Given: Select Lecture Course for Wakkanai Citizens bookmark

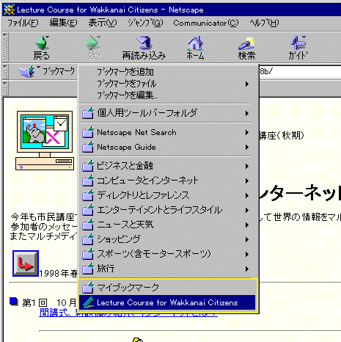Looking at the screenshot, I should click(167, 302).
